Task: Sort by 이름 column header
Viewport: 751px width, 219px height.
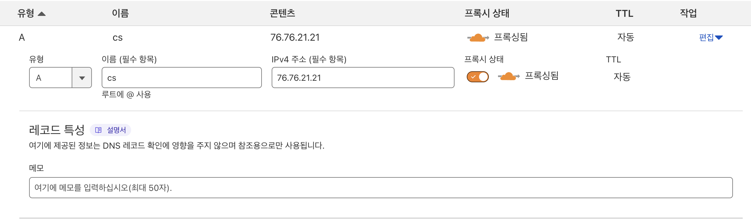Action: pyautogui.click(x=120, y=13)
